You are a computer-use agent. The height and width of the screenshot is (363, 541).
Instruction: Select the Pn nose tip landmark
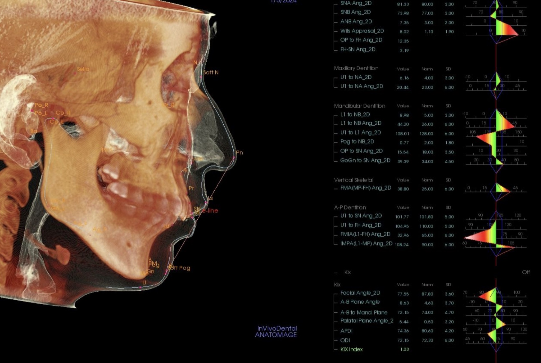pos(234,157)
